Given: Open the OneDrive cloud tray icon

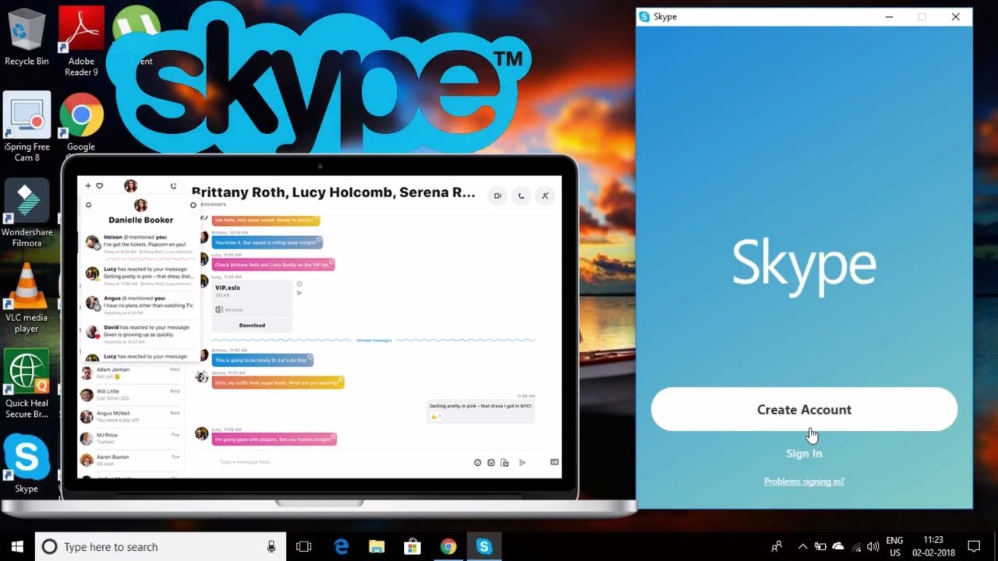Looking at the screenshot, I should tap(838, 546).
